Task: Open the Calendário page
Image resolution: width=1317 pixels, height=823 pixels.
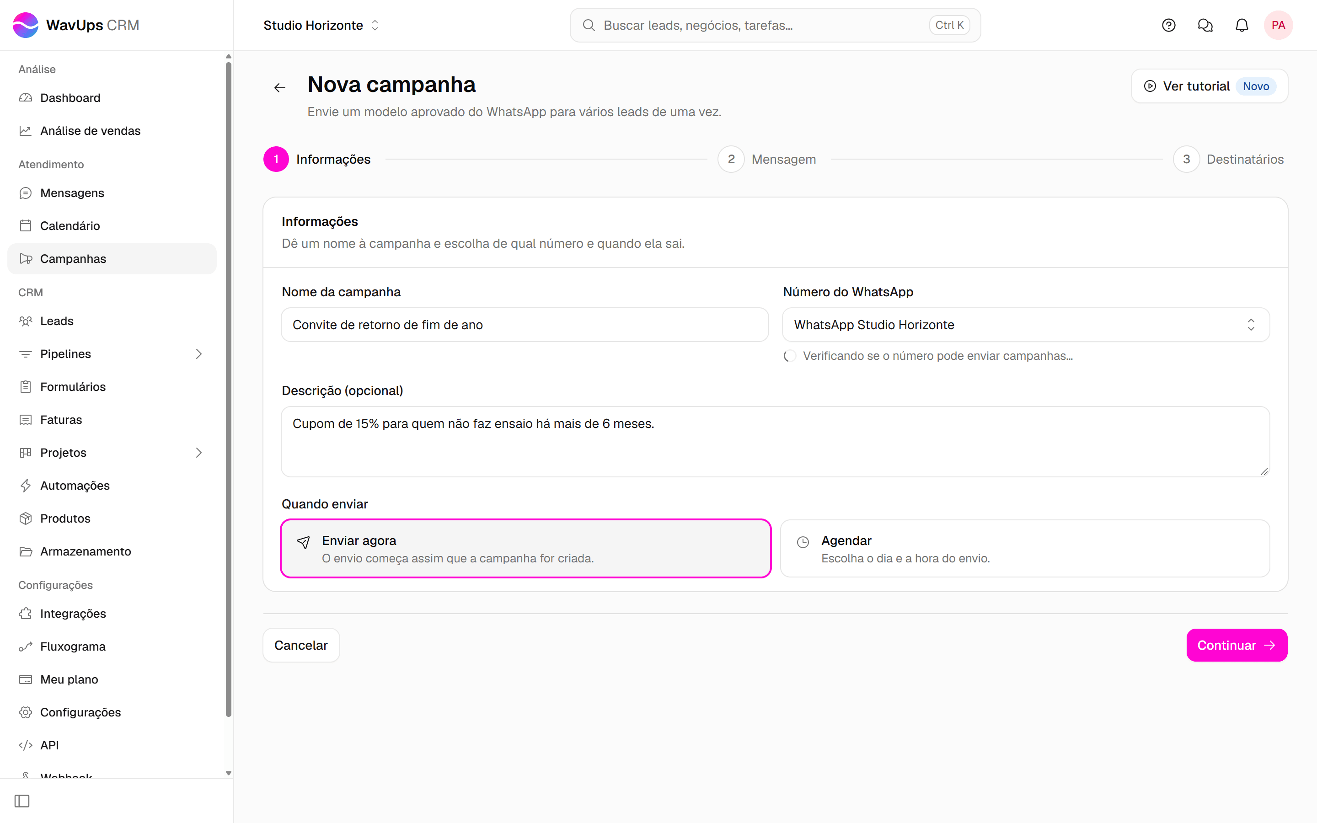Action: pos(112,226)
